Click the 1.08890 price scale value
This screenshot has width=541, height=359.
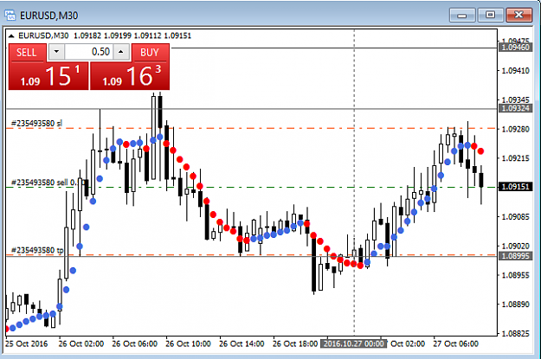pyautogui.click(x=516, y=305)
